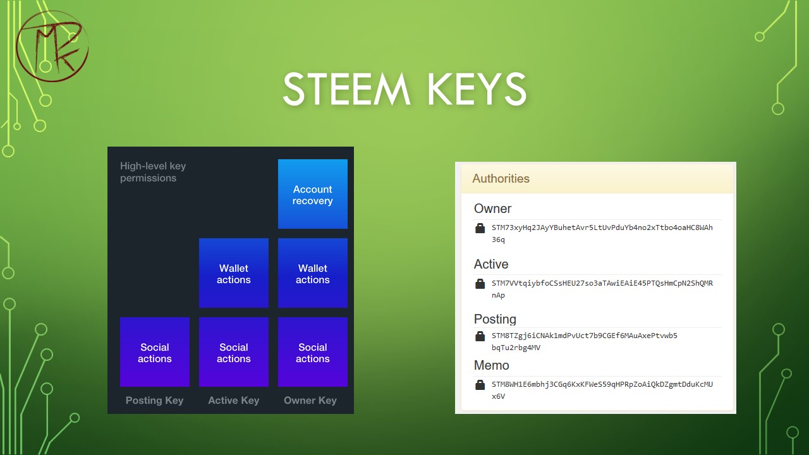Select the 'Owner Key' column label
The height and width of the screenshot is (455, 809).
coord(310,400)
